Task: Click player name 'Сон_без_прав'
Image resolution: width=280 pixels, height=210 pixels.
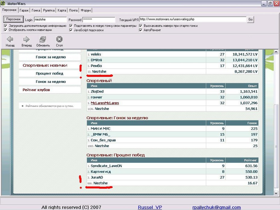Action: (103, 140)
